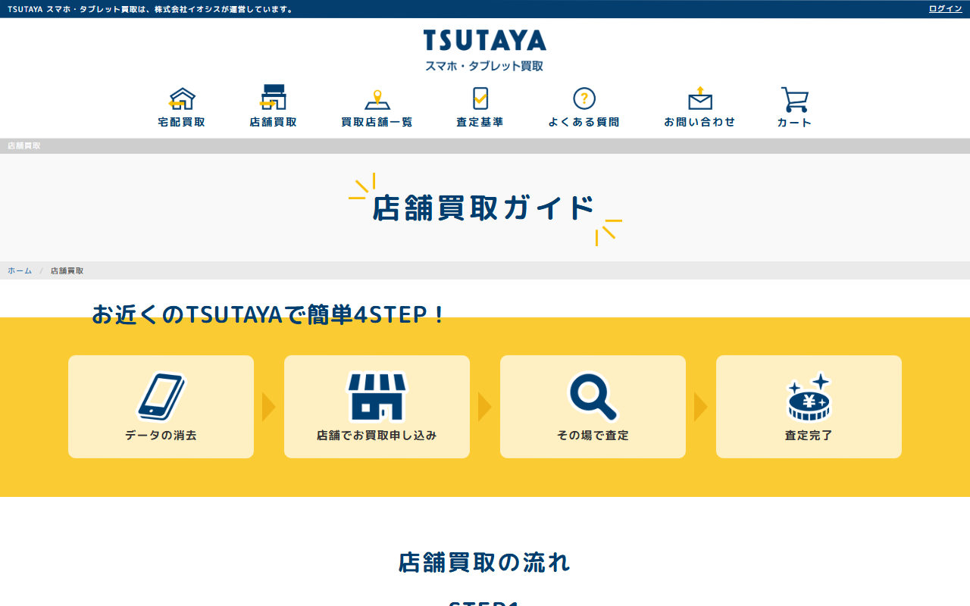
Task: Open the 宅配買取 menu label
Action: pyautogui.click(x=182, y=122)
